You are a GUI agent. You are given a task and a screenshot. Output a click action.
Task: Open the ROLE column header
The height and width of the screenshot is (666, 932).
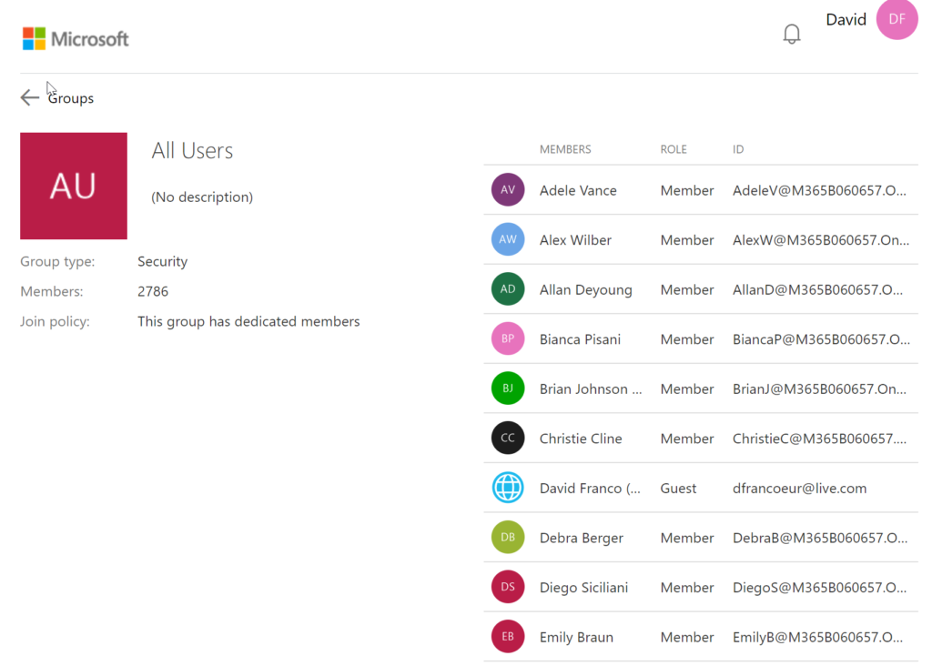[x=674, y=148]
